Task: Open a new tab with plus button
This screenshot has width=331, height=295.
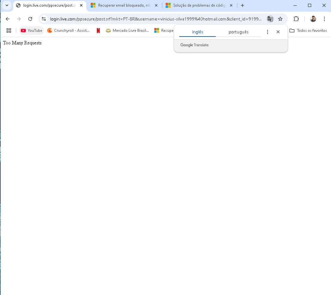Action: 243,5
